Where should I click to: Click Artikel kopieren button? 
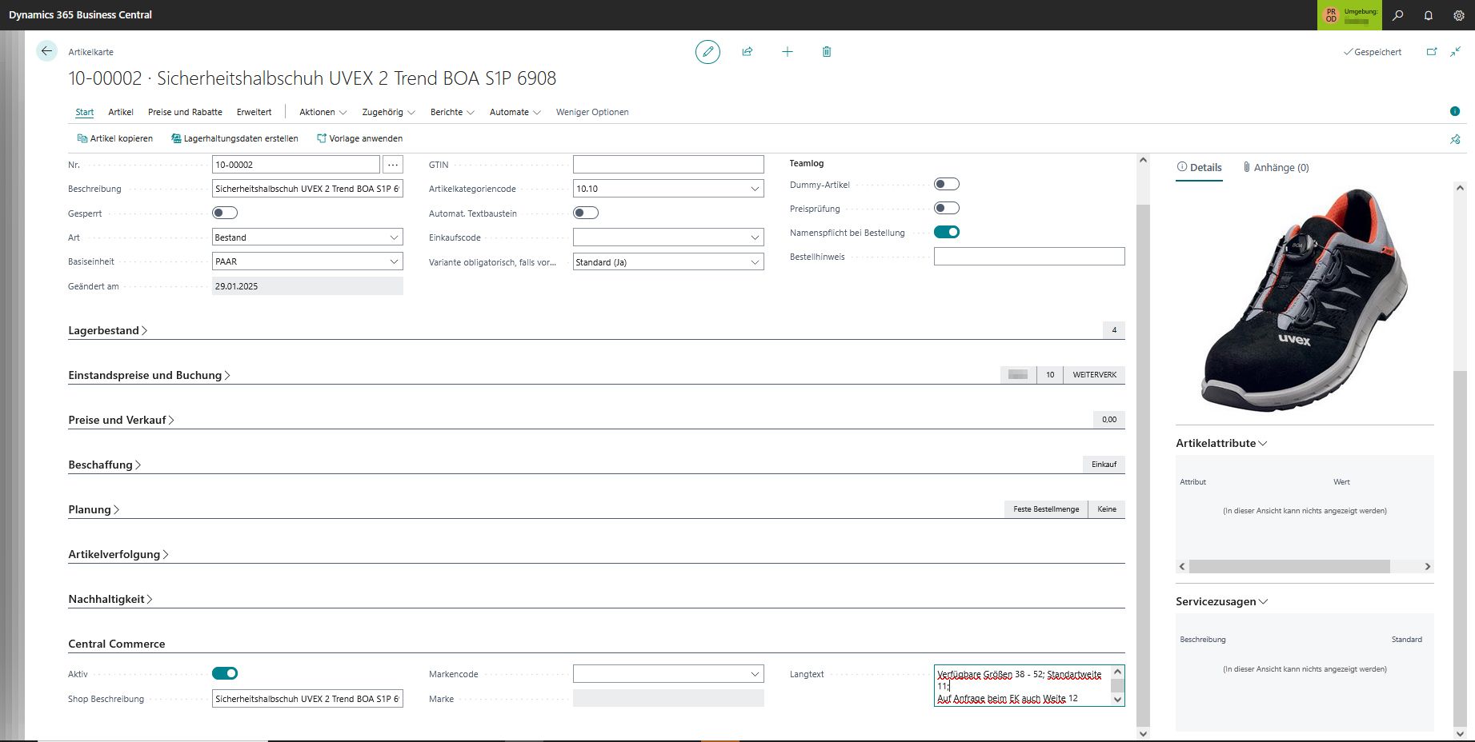pos(115,138)
